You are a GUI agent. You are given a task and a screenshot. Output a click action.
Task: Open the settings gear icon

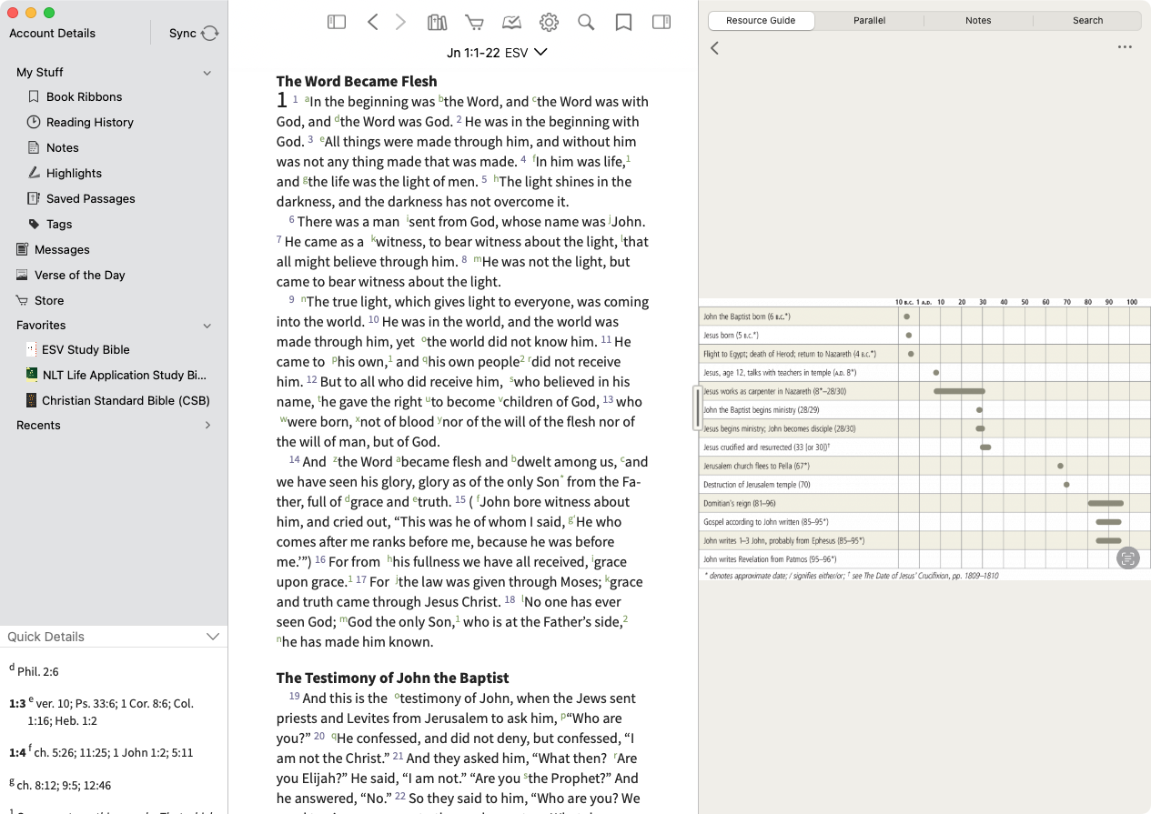click(549, 23)
